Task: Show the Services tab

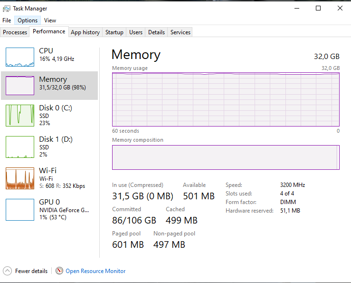Action: 180,32
